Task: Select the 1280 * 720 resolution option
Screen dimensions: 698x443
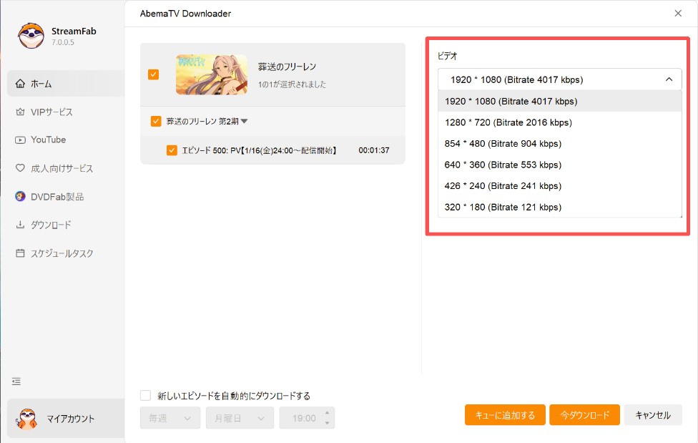Action: click(x=508, y=122)
